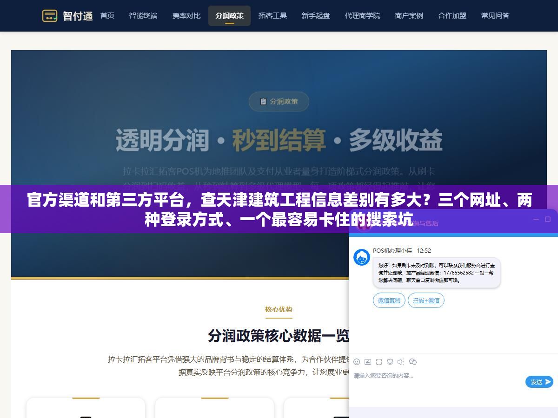The image size is (558, 418).
Task: Click the 分润政策 badge in hero banner
Action: click(x=279, y=101)
